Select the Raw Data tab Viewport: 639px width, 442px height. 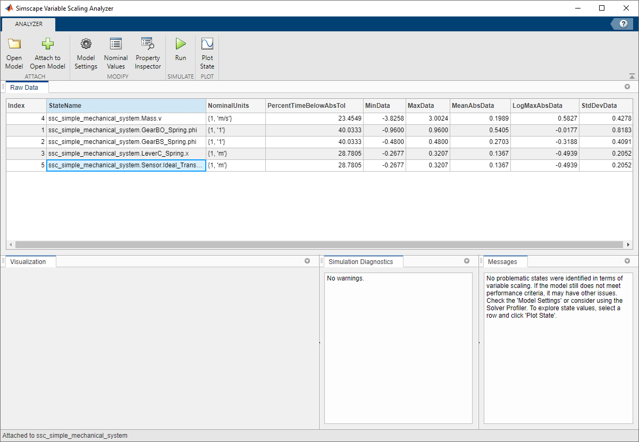click(x=25, y=87)
